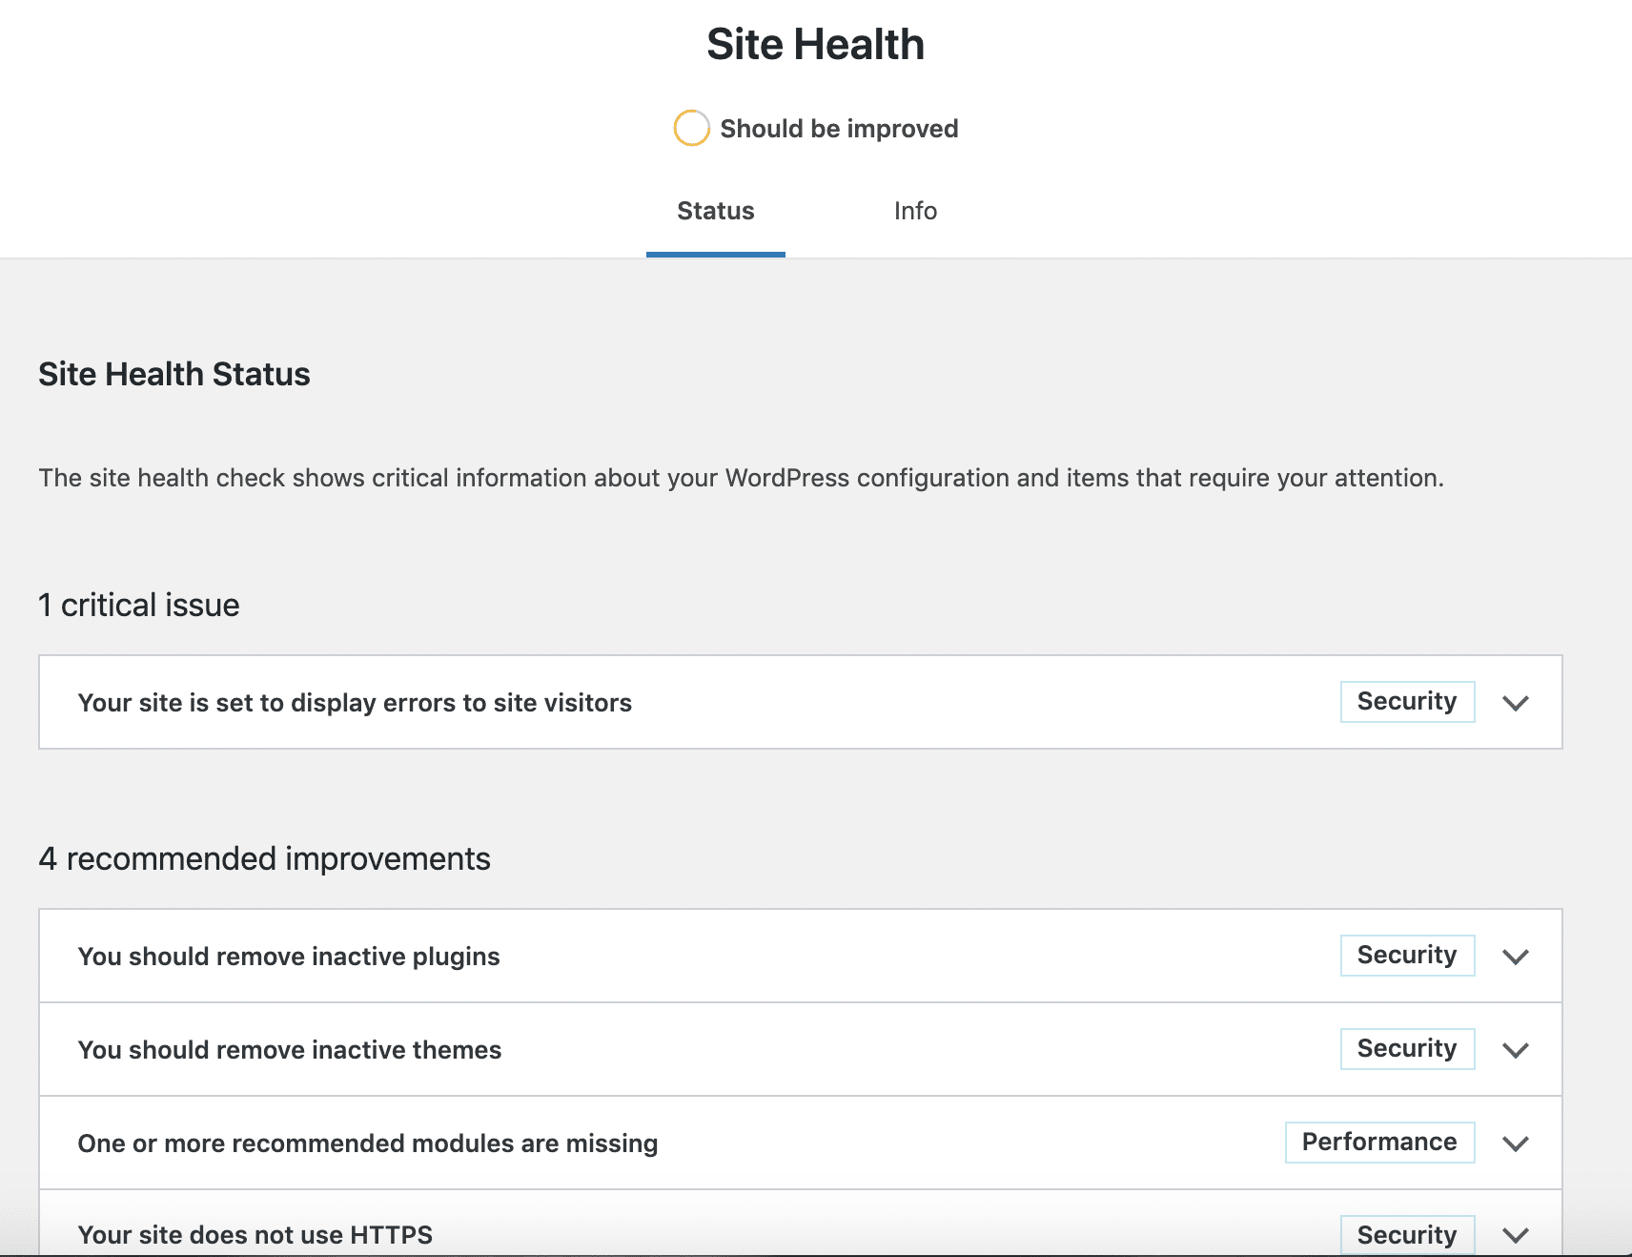Screen dimensions: 1632x1257
Task: Click the Performance badge on modules row
Action: coord(1379,1142)
